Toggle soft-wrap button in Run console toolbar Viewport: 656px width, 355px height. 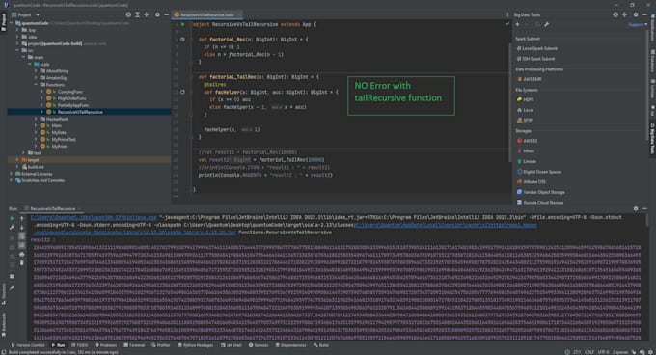[22, 236]
